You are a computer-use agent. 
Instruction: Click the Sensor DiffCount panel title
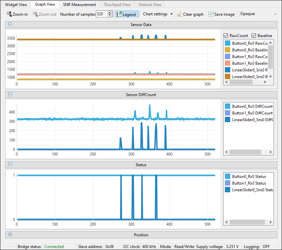[141, 95]
